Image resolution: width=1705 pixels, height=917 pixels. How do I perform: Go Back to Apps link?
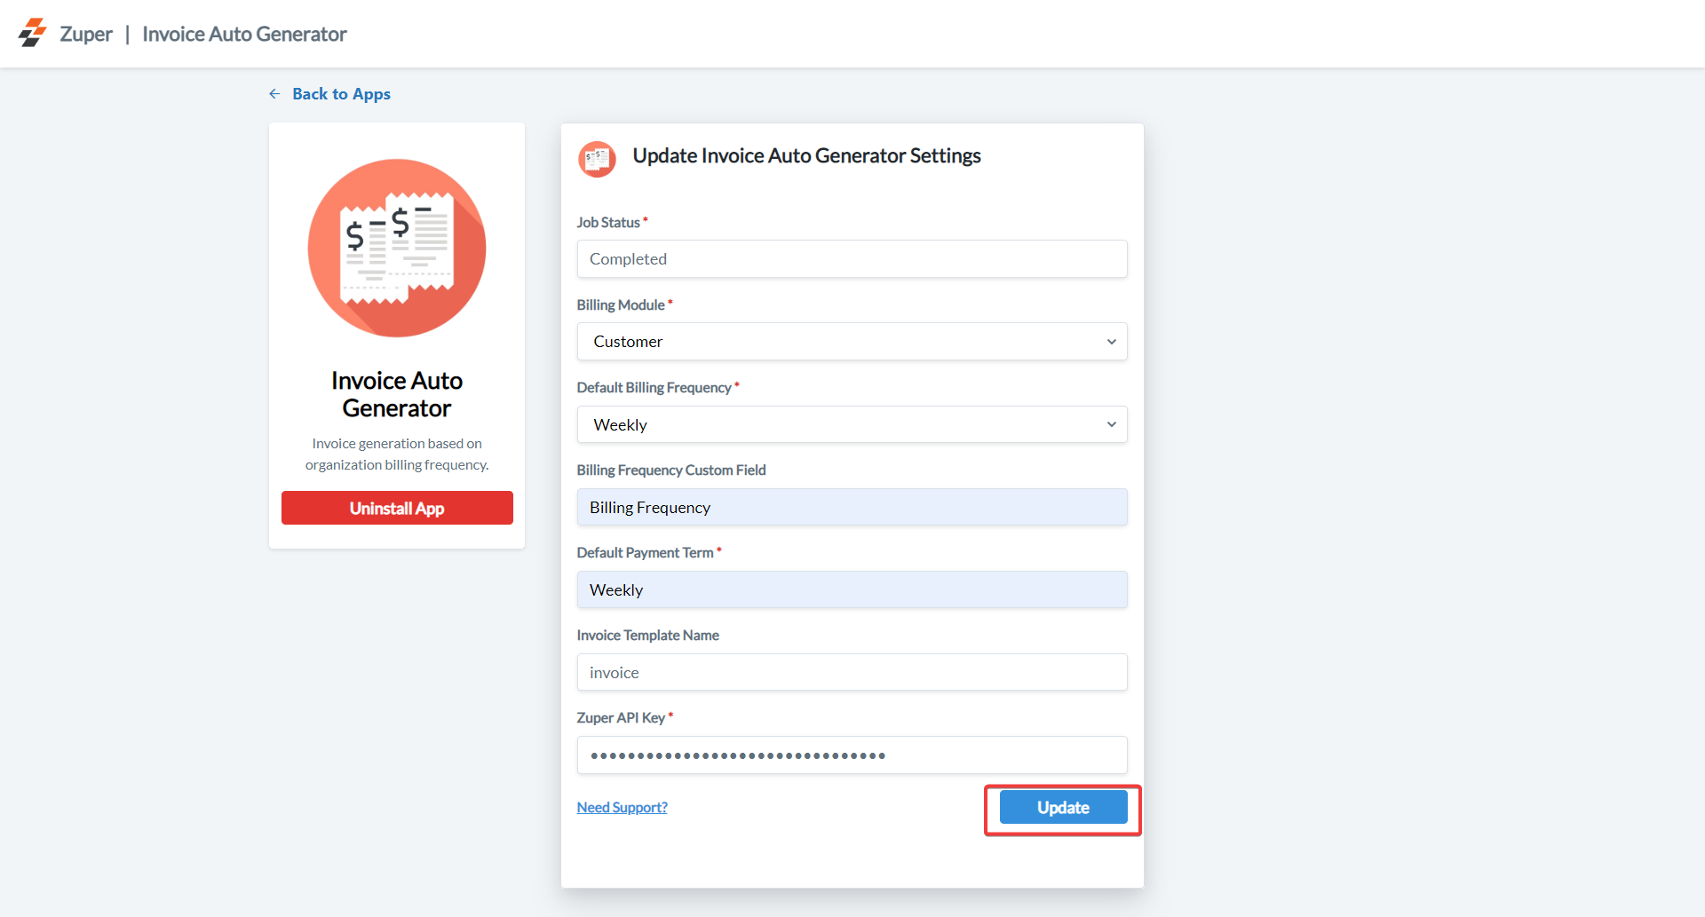point(341,94)
